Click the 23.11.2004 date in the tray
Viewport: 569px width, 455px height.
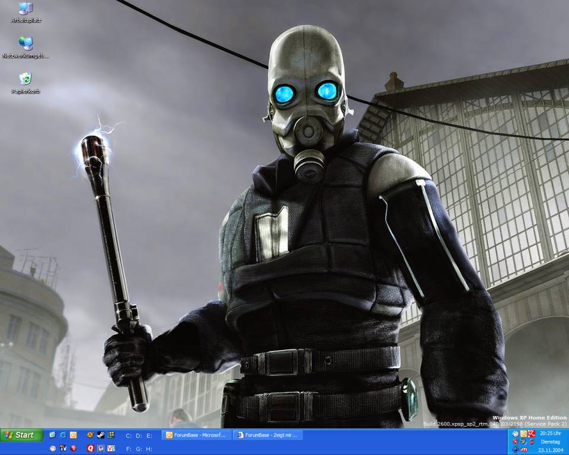(x=551, y=450)
